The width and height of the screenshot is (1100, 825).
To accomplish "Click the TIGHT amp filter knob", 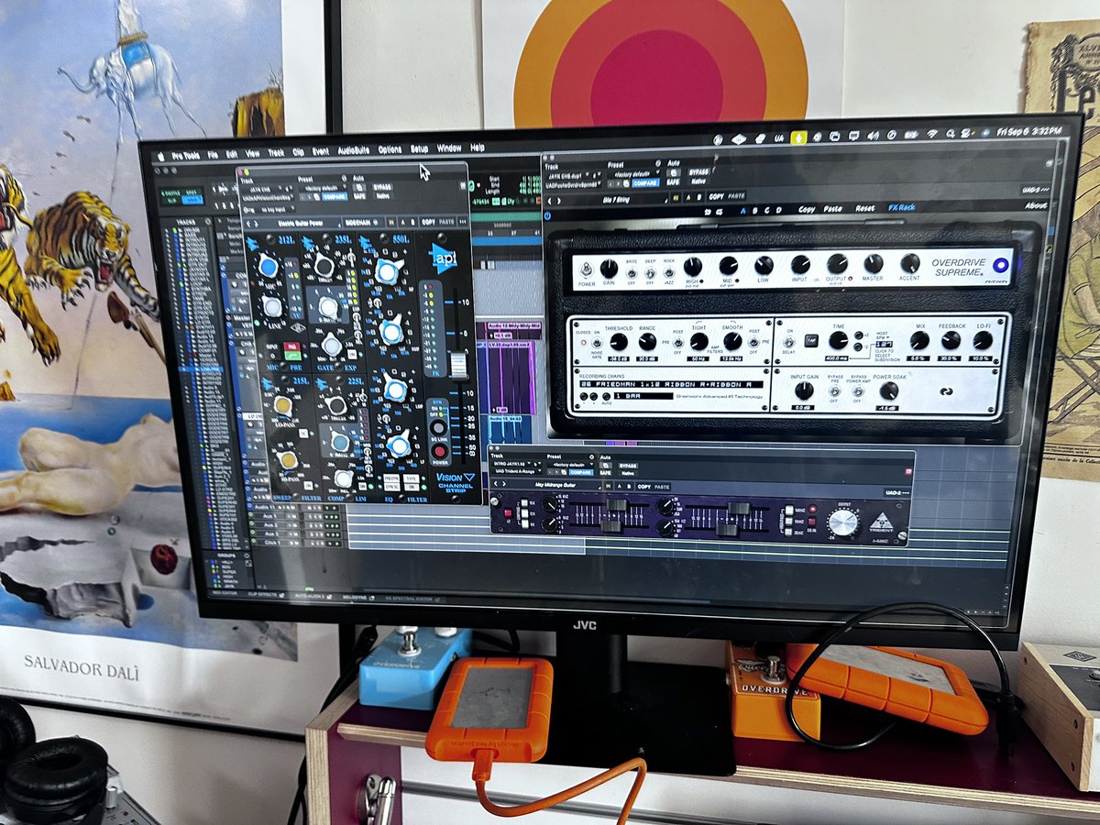I will point(698,342).
